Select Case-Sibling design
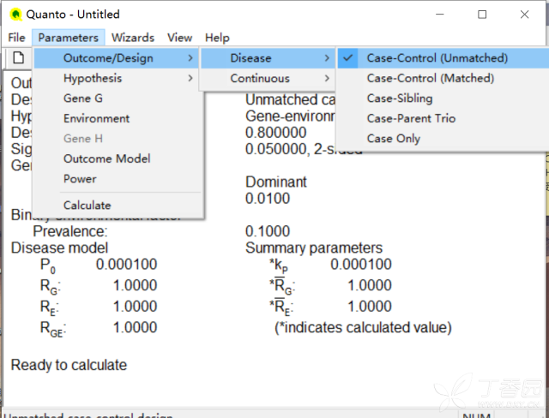The image size is (549, 418). coord(443,99)
